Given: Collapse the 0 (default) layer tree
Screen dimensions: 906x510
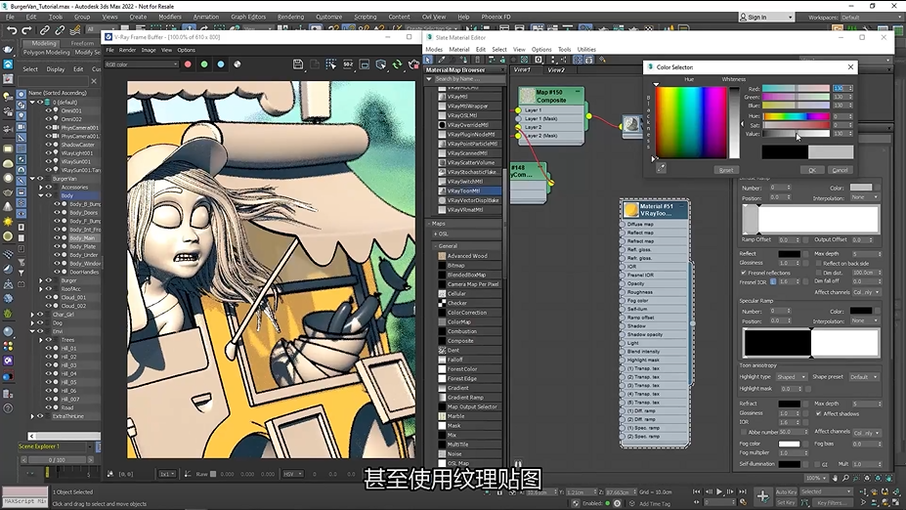Looking at the screenshot, I should tap(33, 102).
